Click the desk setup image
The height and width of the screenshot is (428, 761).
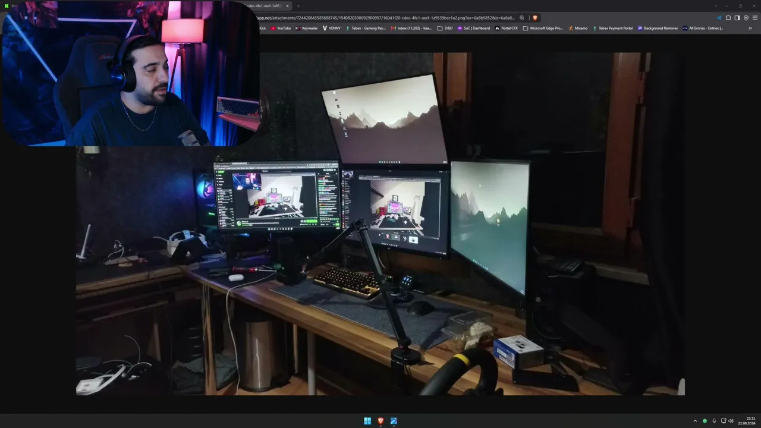[x=380, y=224]
